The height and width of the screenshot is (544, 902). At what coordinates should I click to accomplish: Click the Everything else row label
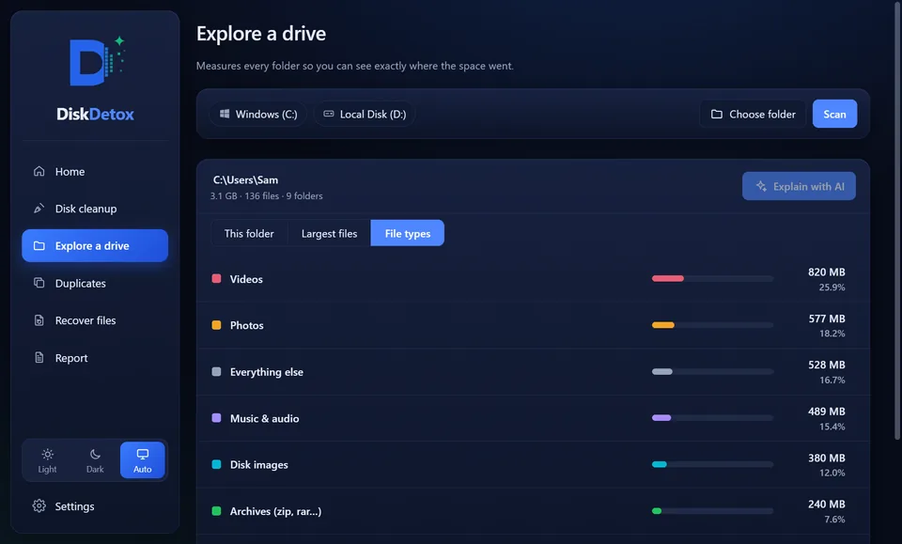click(x=266, y=372)
